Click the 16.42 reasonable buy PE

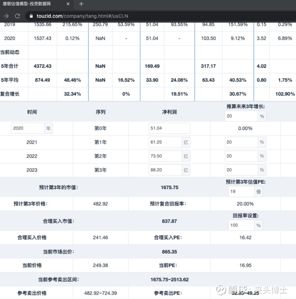tap(245, 237)
